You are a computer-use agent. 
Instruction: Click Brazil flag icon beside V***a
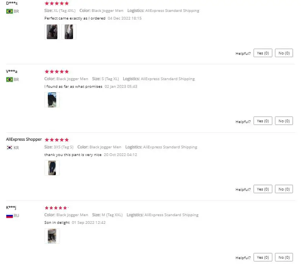tap(10, 80)
